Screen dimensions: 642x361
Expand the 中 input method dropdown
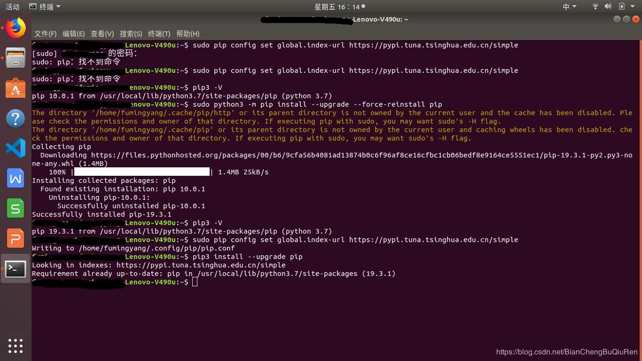[x=569, y=7]
